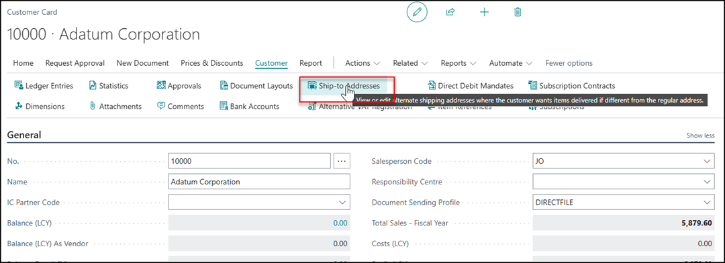Open Statistics action
725x263 pixels.
(109, 85)
